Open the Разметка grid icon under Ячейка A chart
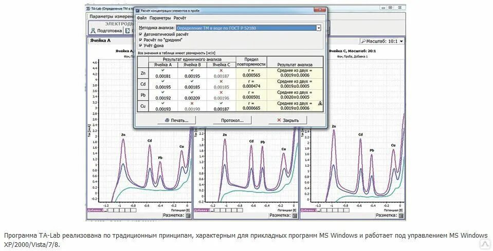 click(188, 216)
